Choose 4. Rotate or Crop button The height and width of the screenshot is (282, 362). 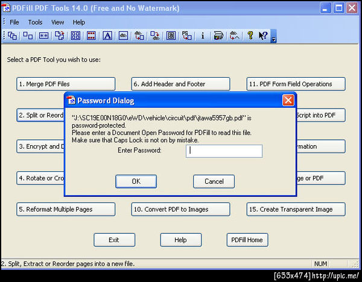pos(40,178)
